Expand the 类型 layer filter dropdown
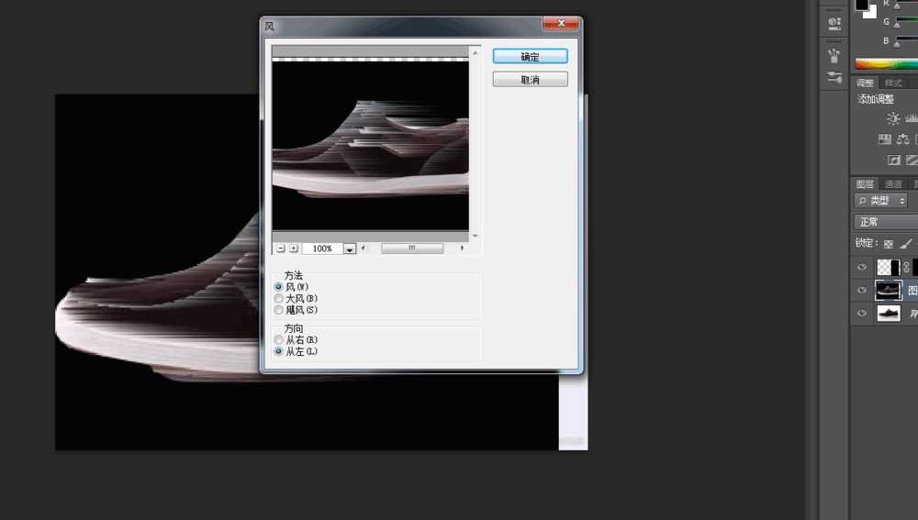Image resolution: width=918 pixels, height=520 pixels. click(881, 201)
